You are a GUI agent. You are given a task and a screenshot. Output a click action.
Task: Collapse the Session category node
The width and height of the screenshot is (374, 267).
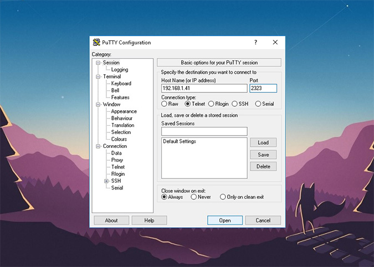[x=98, y=63]
